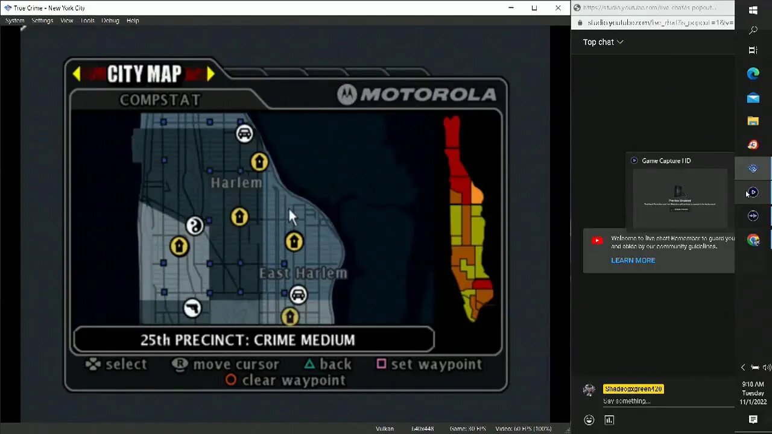The image size is (772, 434).
Task: Click the right yellow arrow beside City Map
Action: (210, 74)
